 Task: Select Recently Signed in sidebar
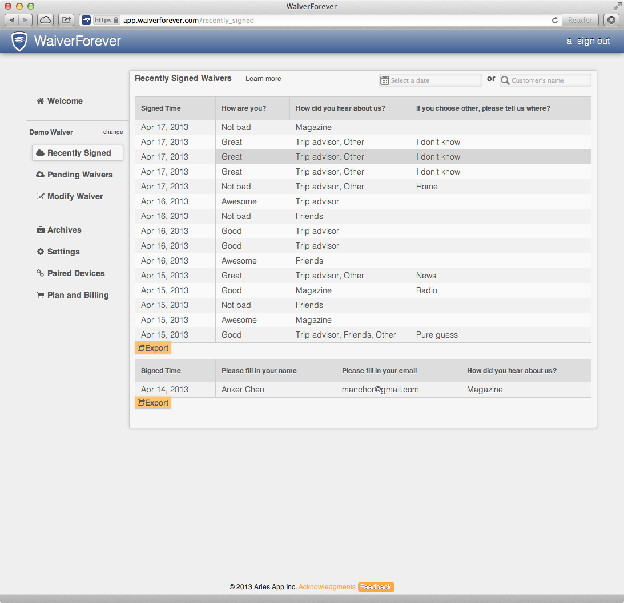click(78, 153)
